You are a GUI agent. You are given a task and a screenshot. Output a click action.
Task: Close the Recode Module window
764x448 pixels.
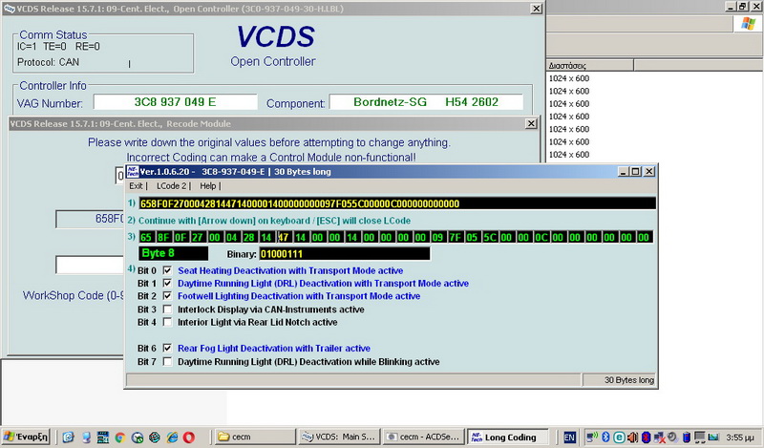tap(531, 124)
